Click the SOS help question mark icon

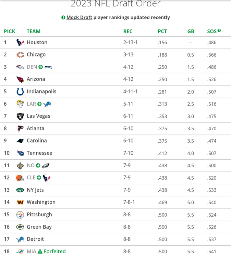(x=219, y=31)
